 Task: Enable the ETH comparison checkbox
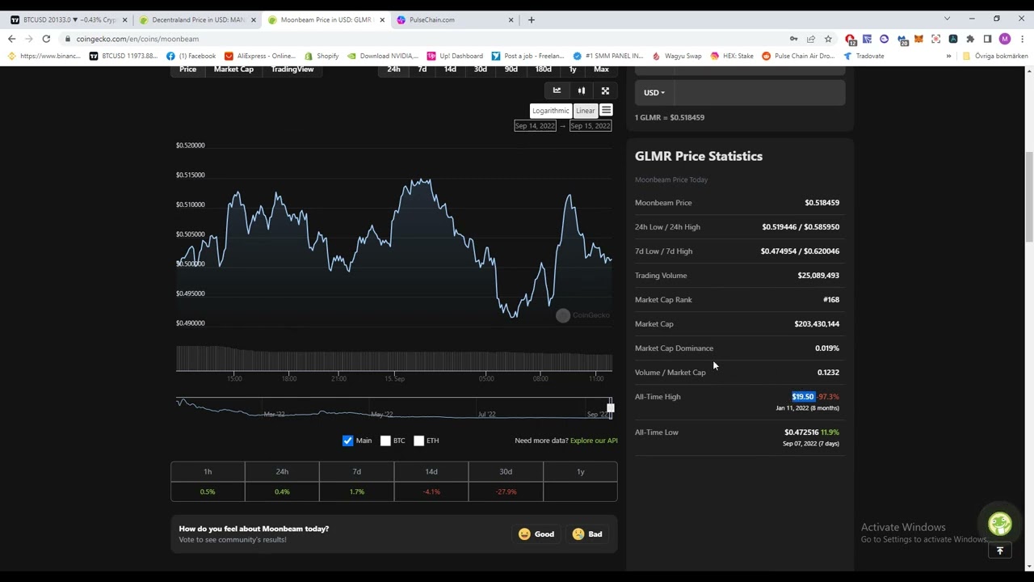click(x=418, y=441)
